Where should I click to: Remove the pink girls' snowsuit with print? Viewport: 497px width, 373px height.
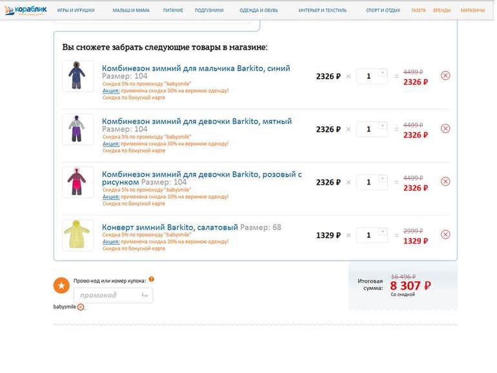(x=445, y=181)
